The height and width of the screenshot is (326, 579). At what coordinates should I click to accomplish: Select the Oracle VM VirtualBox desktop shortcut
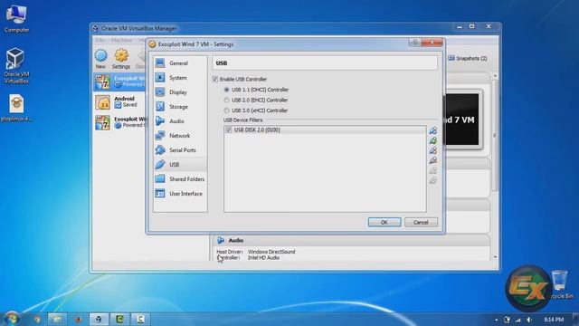pos(16,66)
